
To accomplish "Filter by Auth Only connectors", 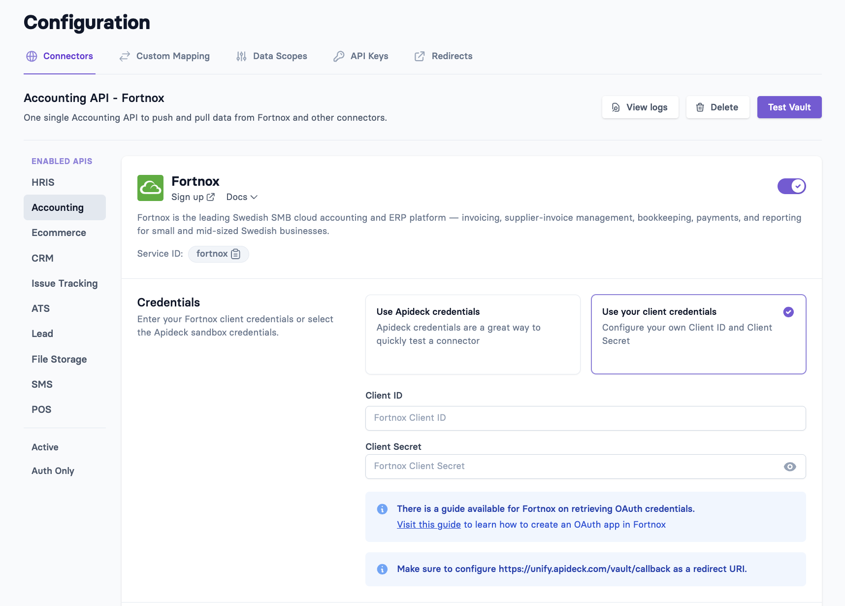I will point(53,471).
